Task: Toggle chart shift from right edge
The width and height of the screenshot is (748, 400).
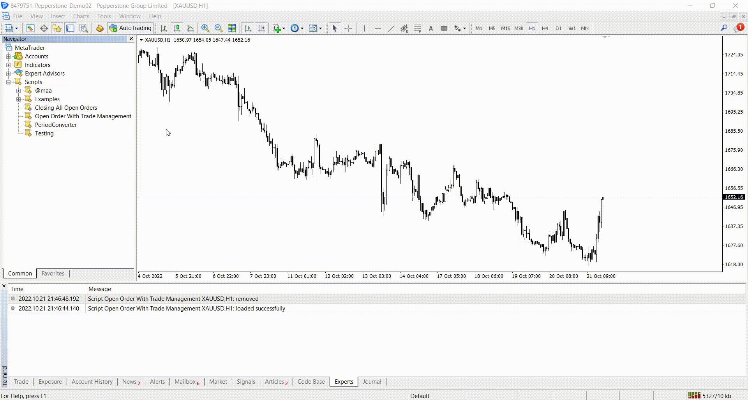Action: click(261, 28)
